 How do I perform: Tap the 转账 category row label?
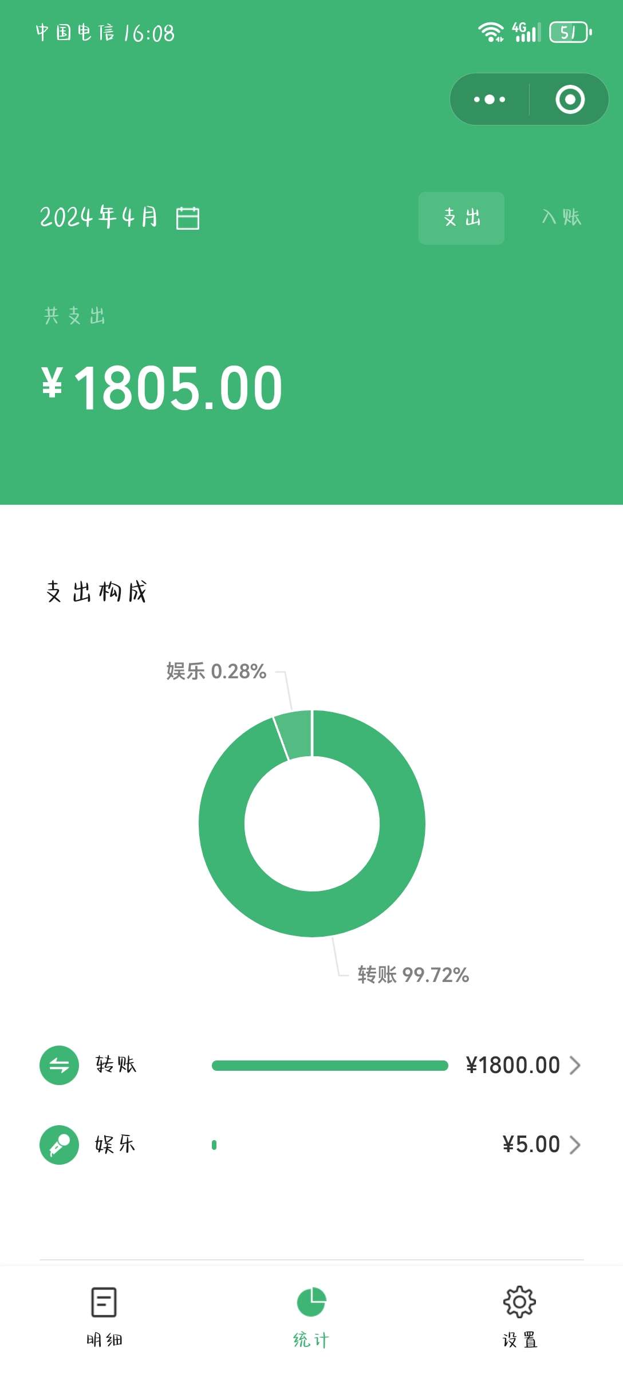(116, 1064)
